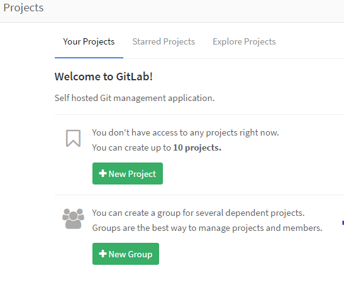Click the bookmark icon beside the projects message
This screenshot has width=344, height=283.
(x=74, y=138)
